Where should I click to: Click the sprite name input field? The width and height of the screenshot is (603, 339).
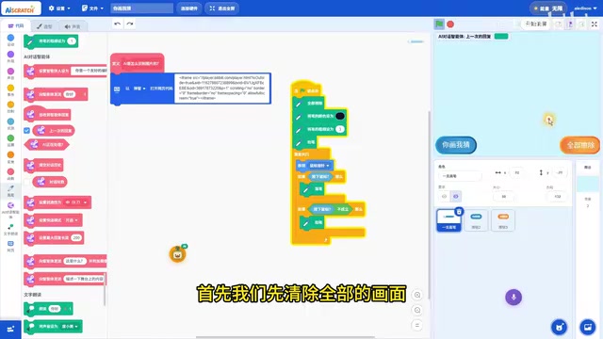point(460,176)
